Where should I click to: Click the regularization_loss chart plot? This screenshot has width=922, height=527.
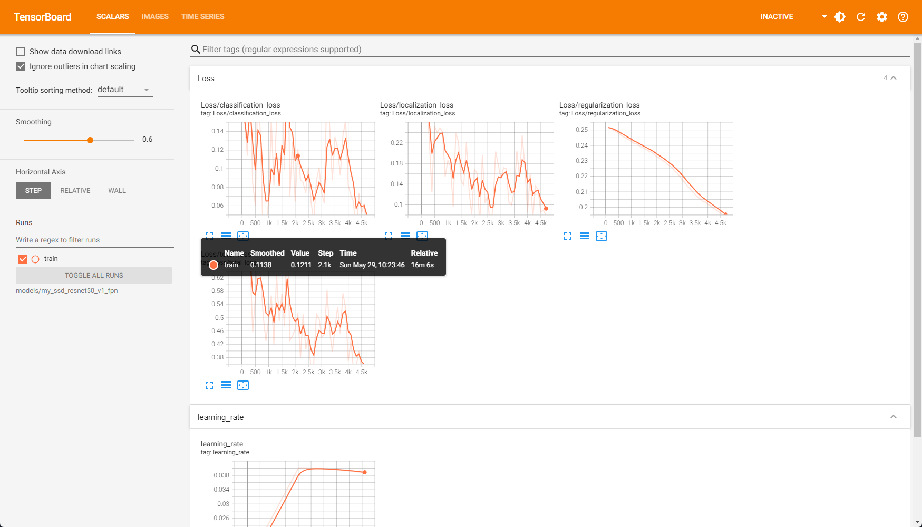662,169
